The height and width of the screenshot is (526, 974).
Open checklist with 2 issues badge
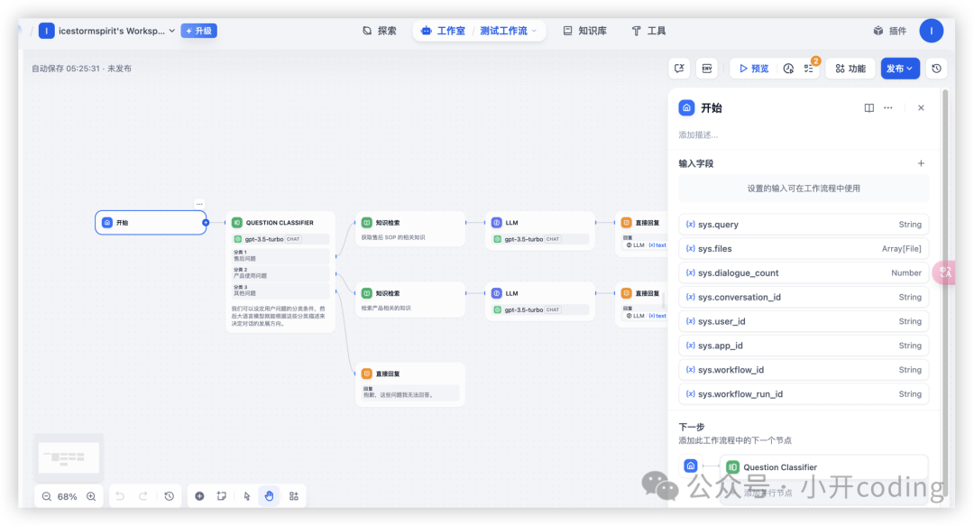(809, 68)
